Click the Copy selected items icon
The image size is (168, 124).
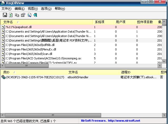17,15
